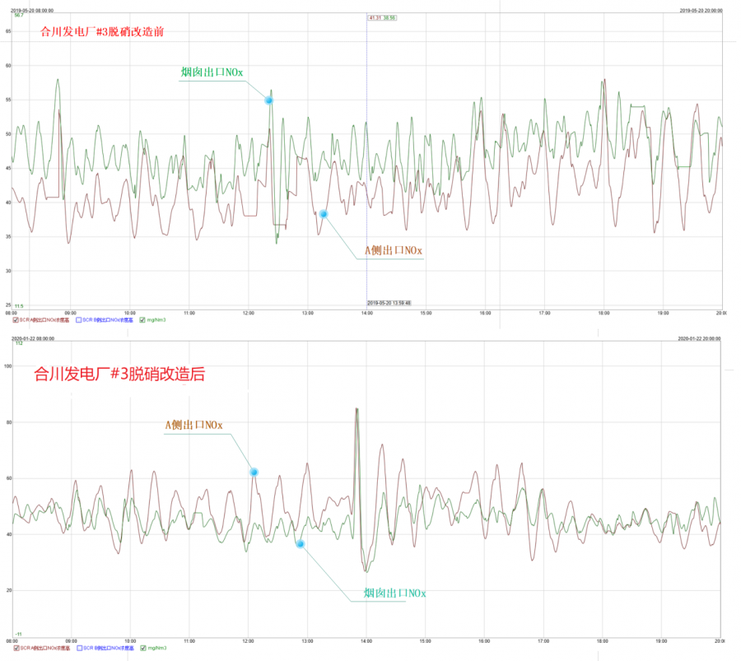
Task: Click end date 2020-01-22 20:00:00
Action: point(699,338)
